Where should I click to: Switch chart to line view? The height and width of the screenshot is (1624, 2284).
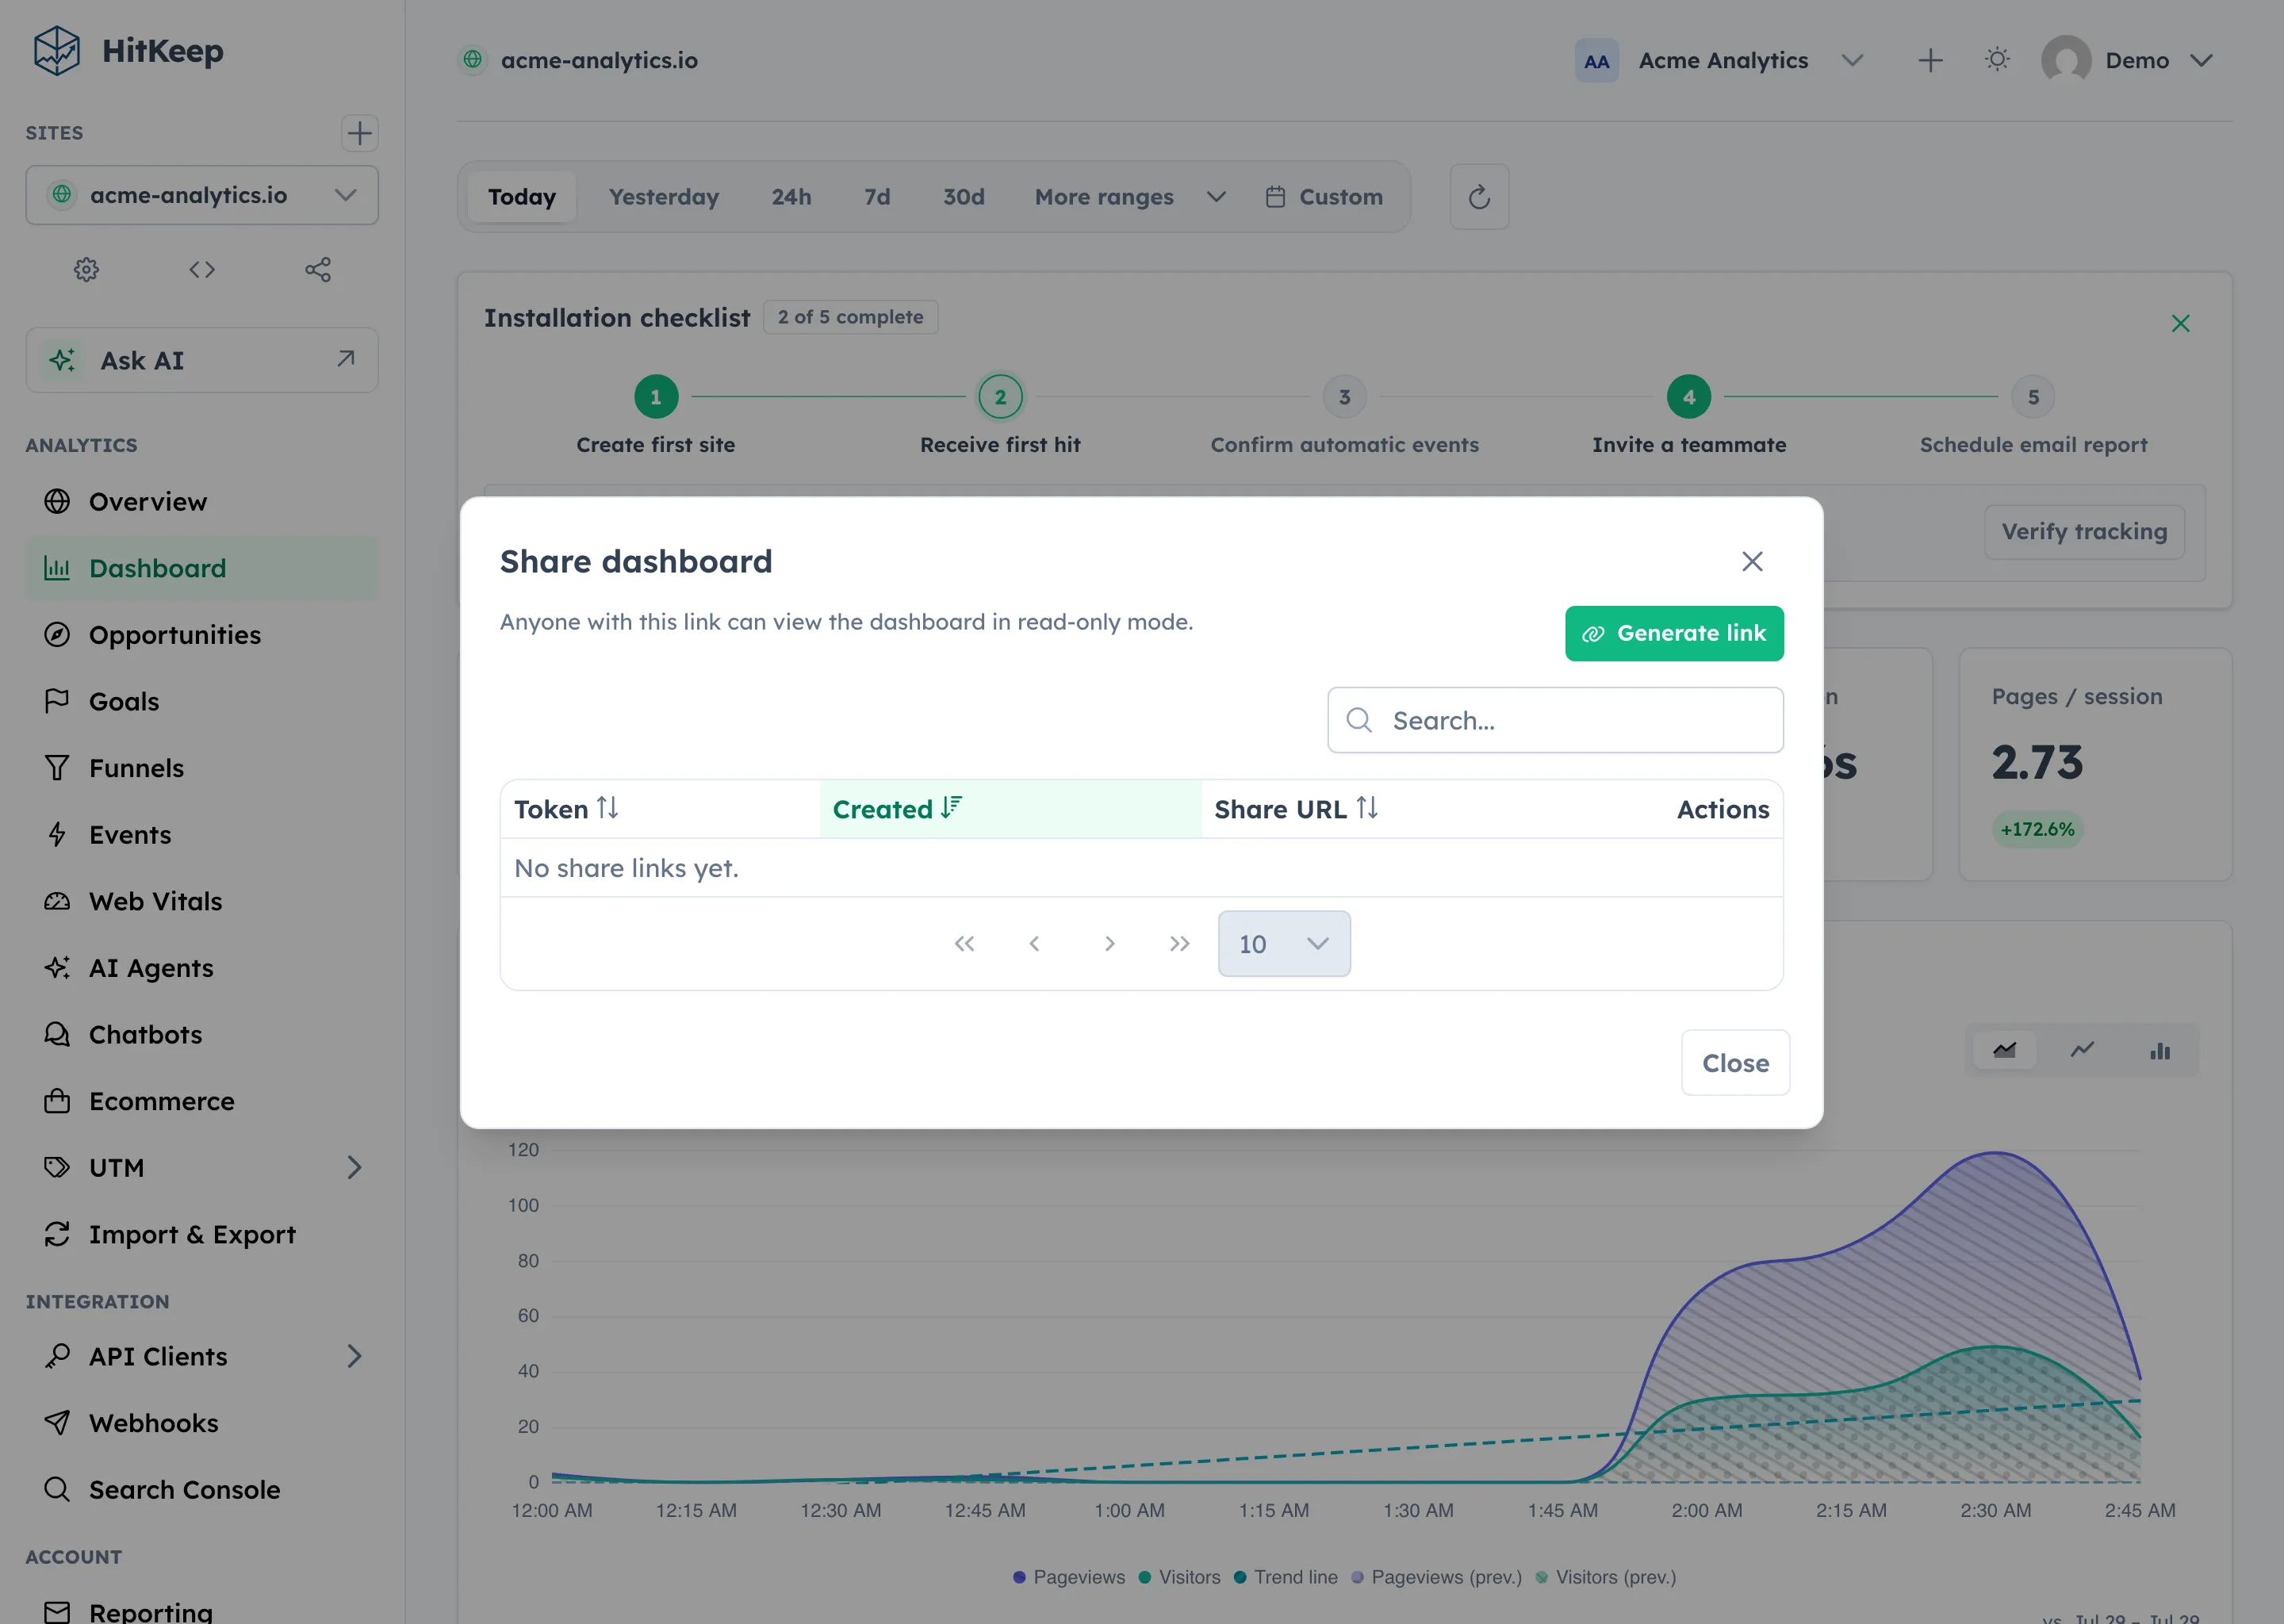click(2082, 1050)
